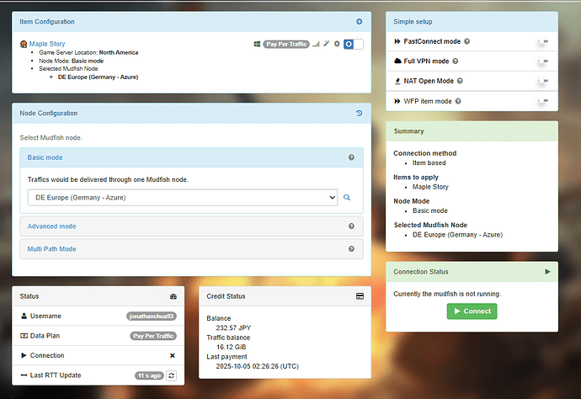Click the search icon beside the node dropdown
Image resolution: width=581 pixels, height=399 pixels.
346,198
